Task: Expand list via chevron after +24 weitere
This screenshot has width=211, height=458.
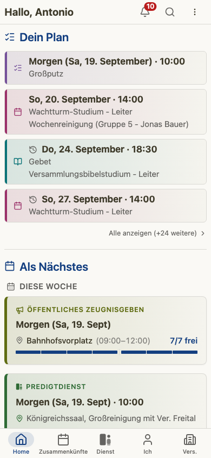Action: [x=203, y=233]
